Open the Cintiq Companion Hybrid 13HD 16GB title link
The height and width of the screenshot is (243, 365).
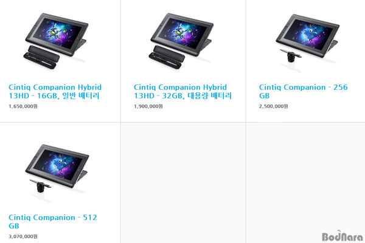click(x=55, y=91)
